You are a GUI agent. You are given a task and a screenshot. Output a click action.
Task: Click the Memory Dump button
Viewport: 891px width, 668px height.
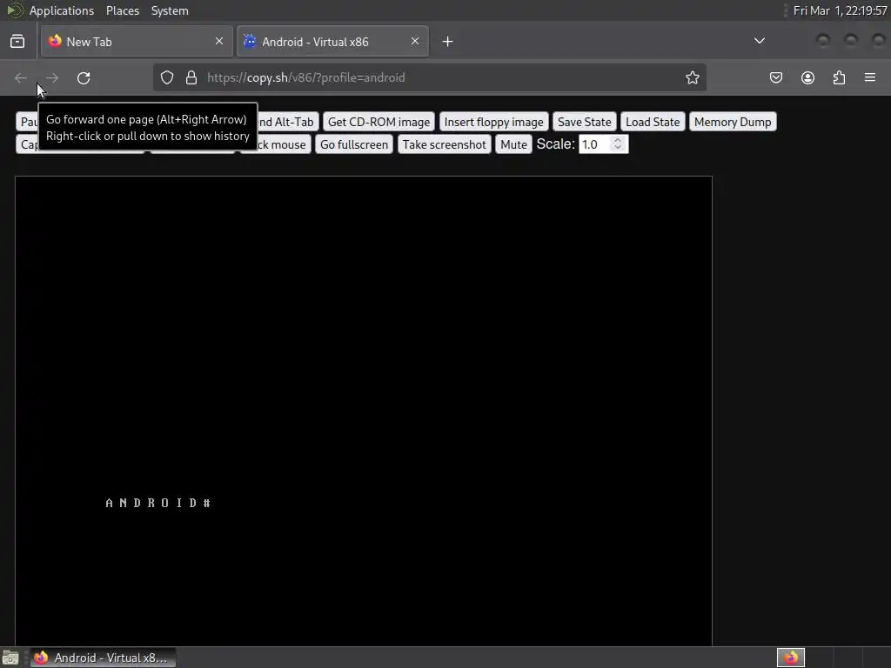733,122
